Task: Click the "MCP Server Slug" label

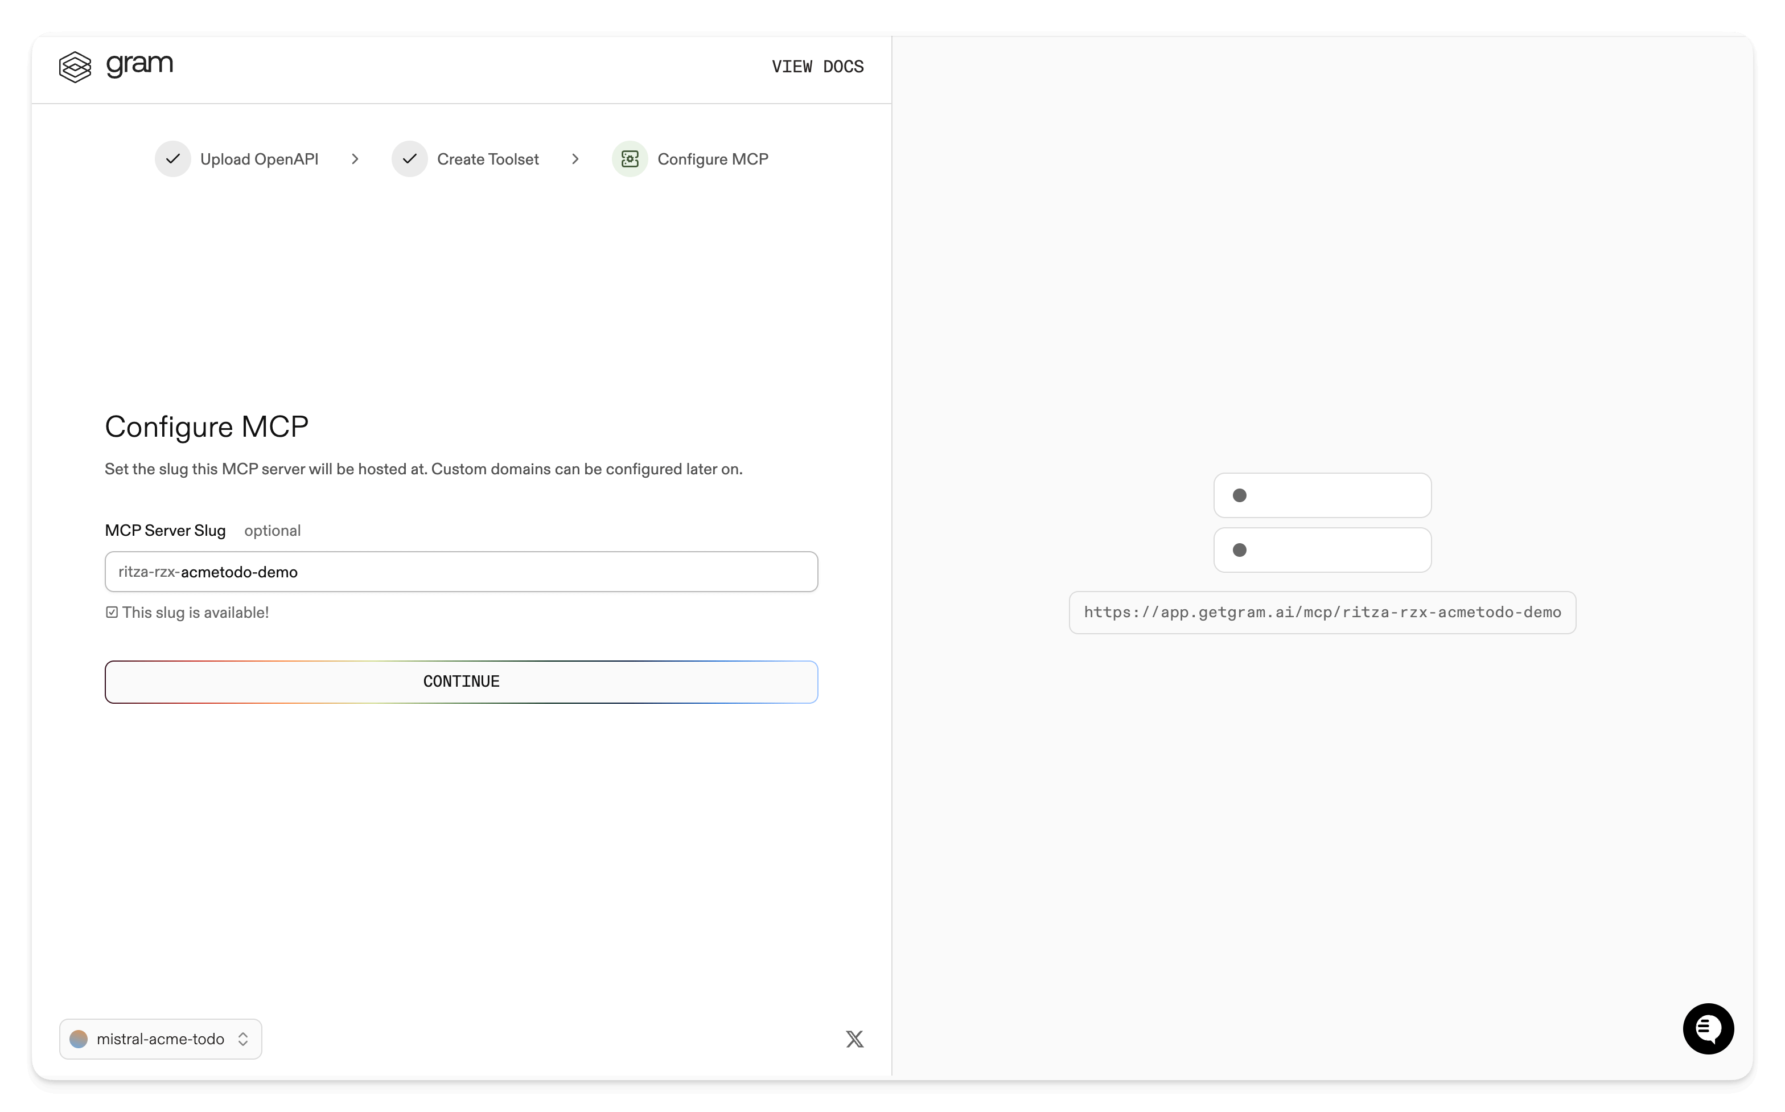Action: pos(166,530)
